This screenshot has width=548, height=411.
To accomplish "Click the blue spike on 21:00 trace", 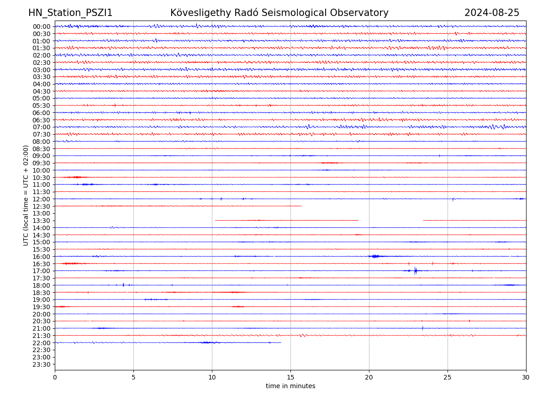I will pyautogui.click(x=422, y=328).
